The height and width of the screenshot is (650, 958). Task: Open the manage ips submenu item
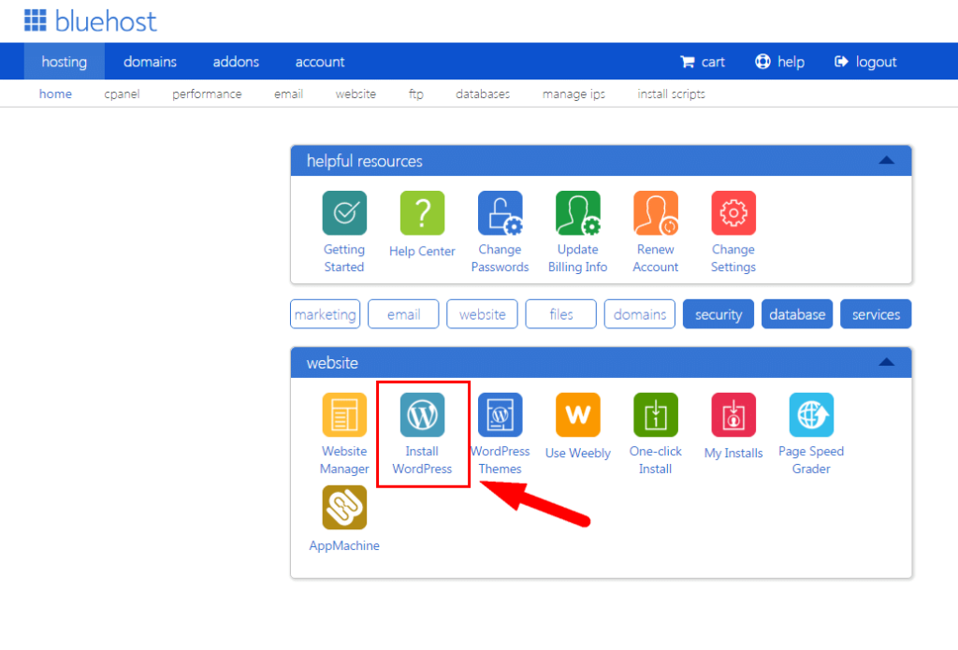[x=573, y=94]
